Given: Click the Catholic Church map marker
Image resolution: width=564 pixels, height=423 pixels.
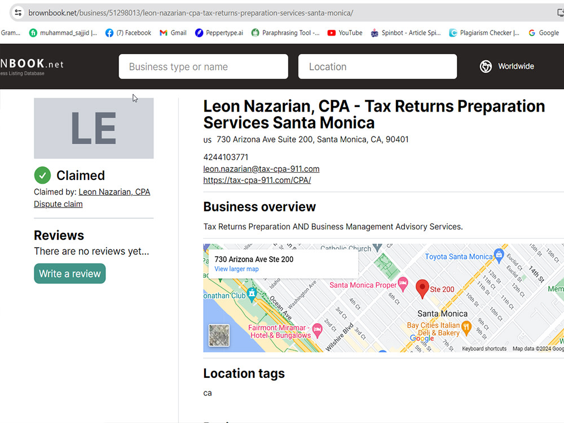Looking at the screenshot, I should pyautogui.click(x=377, y=248).
